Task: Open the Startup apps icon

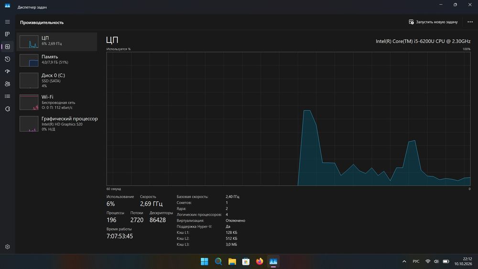Action: pyautogui.click(x=7, y=71)
